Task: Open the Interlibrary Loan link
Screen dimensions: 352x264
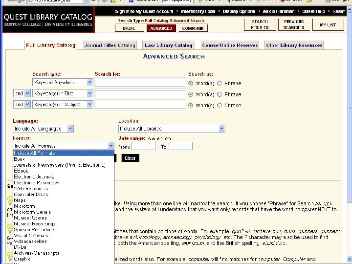Action: point(198,11)
